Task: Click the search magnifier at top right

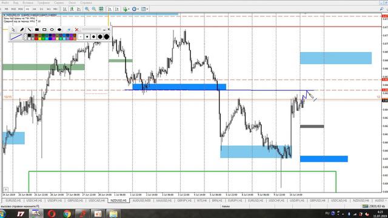Action: [381, 9]
